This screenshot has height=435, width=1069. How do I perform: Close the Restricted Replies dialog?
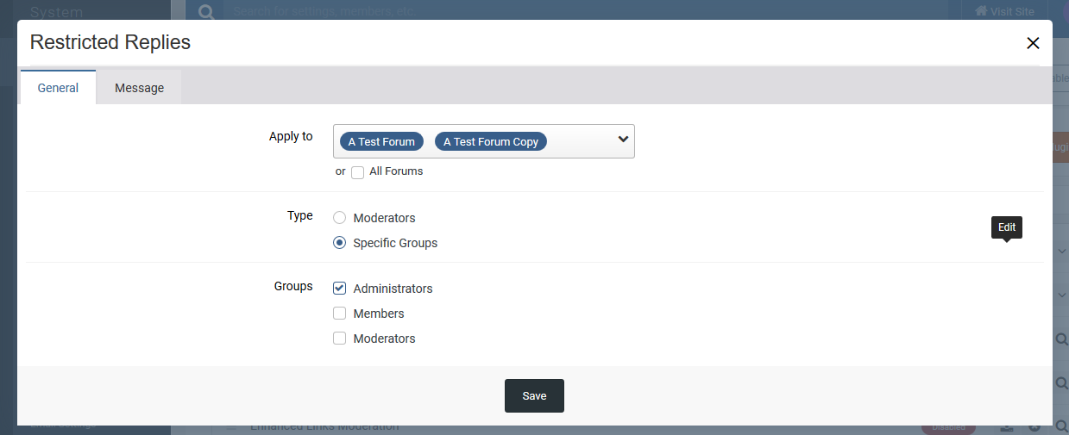[x=1033, y=43]
